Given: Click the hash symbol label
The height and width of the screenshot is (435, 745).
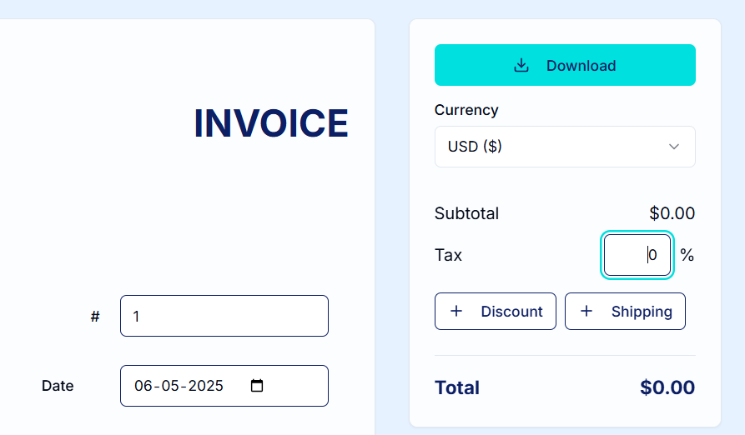Looking at the screenshot, I should [x=95, y=317].
